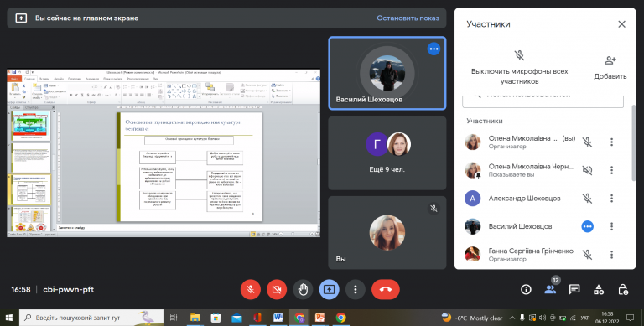
Task: Open the chat messages icon
Action: coord(574,289)
